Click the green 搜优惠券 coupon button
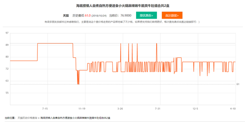The width and height of the screenshot is (245, 122). click(x=146, y=15)
